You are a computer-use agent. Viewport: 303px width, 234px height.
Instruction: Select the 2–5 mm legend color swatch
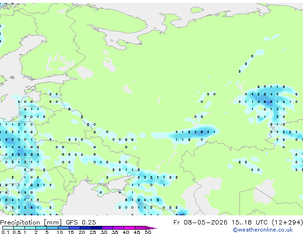coord(41,228)
